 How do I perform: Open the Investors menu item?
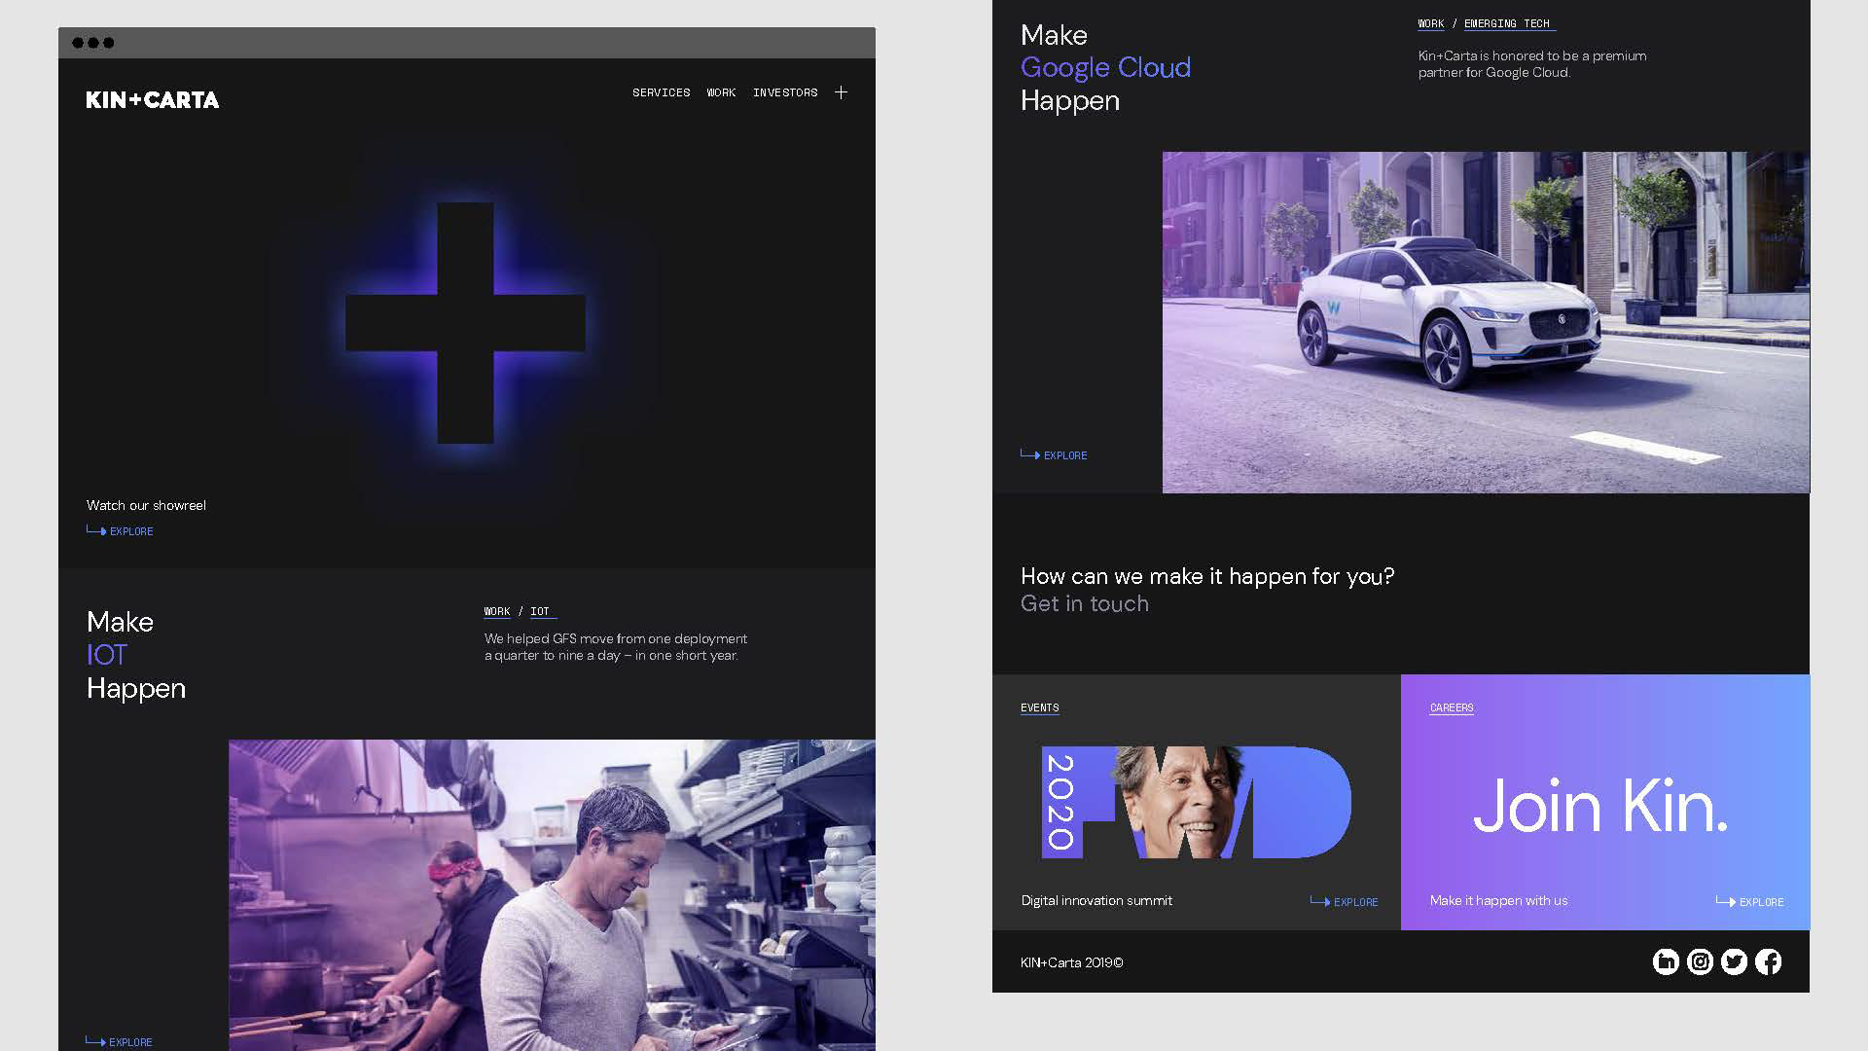[x=785, y=92]
